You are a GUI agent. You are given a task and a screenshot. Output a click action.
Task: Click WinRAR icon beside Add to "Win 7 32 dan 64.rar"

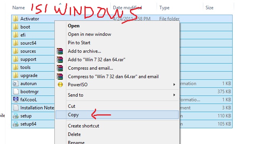(x=60, y=60)
